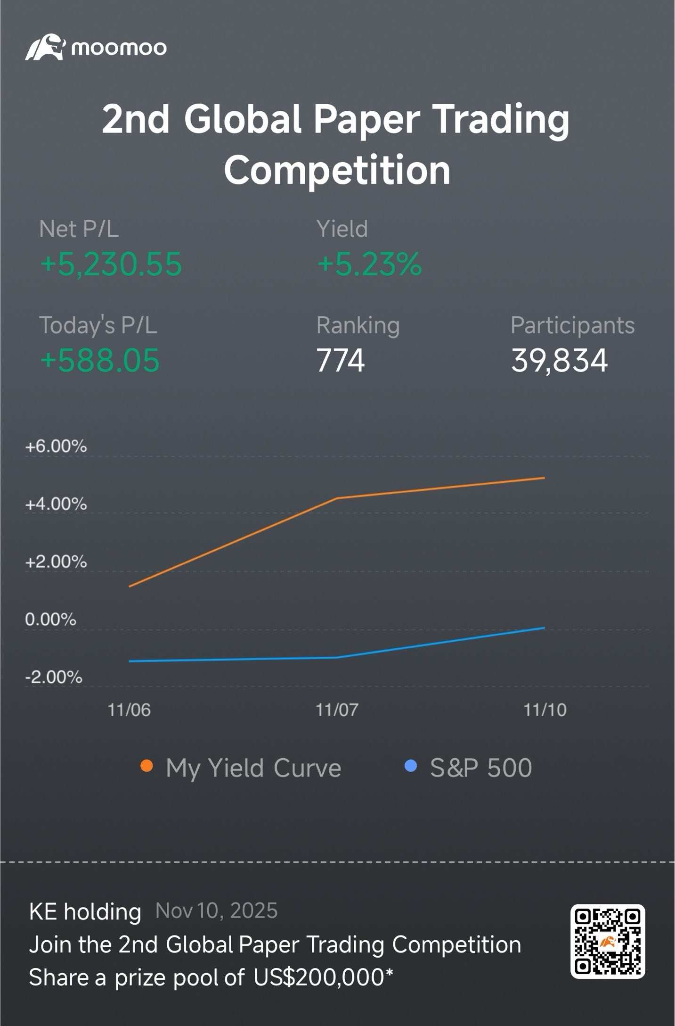Select the S&P 500 legend label

coord(481,768)
